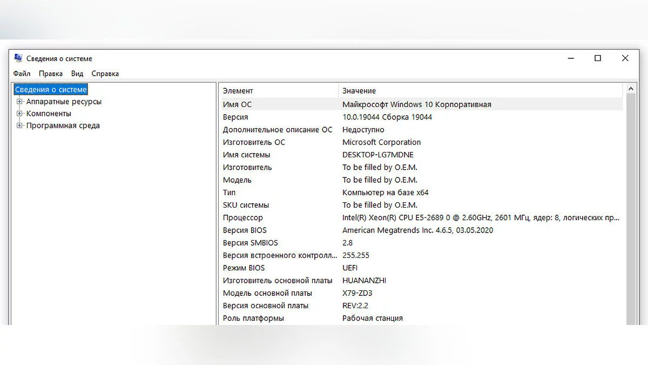This screenshot has height=365, width=648.
Task: Select Сведения о системе root tree item
Action: pos(51,90)
